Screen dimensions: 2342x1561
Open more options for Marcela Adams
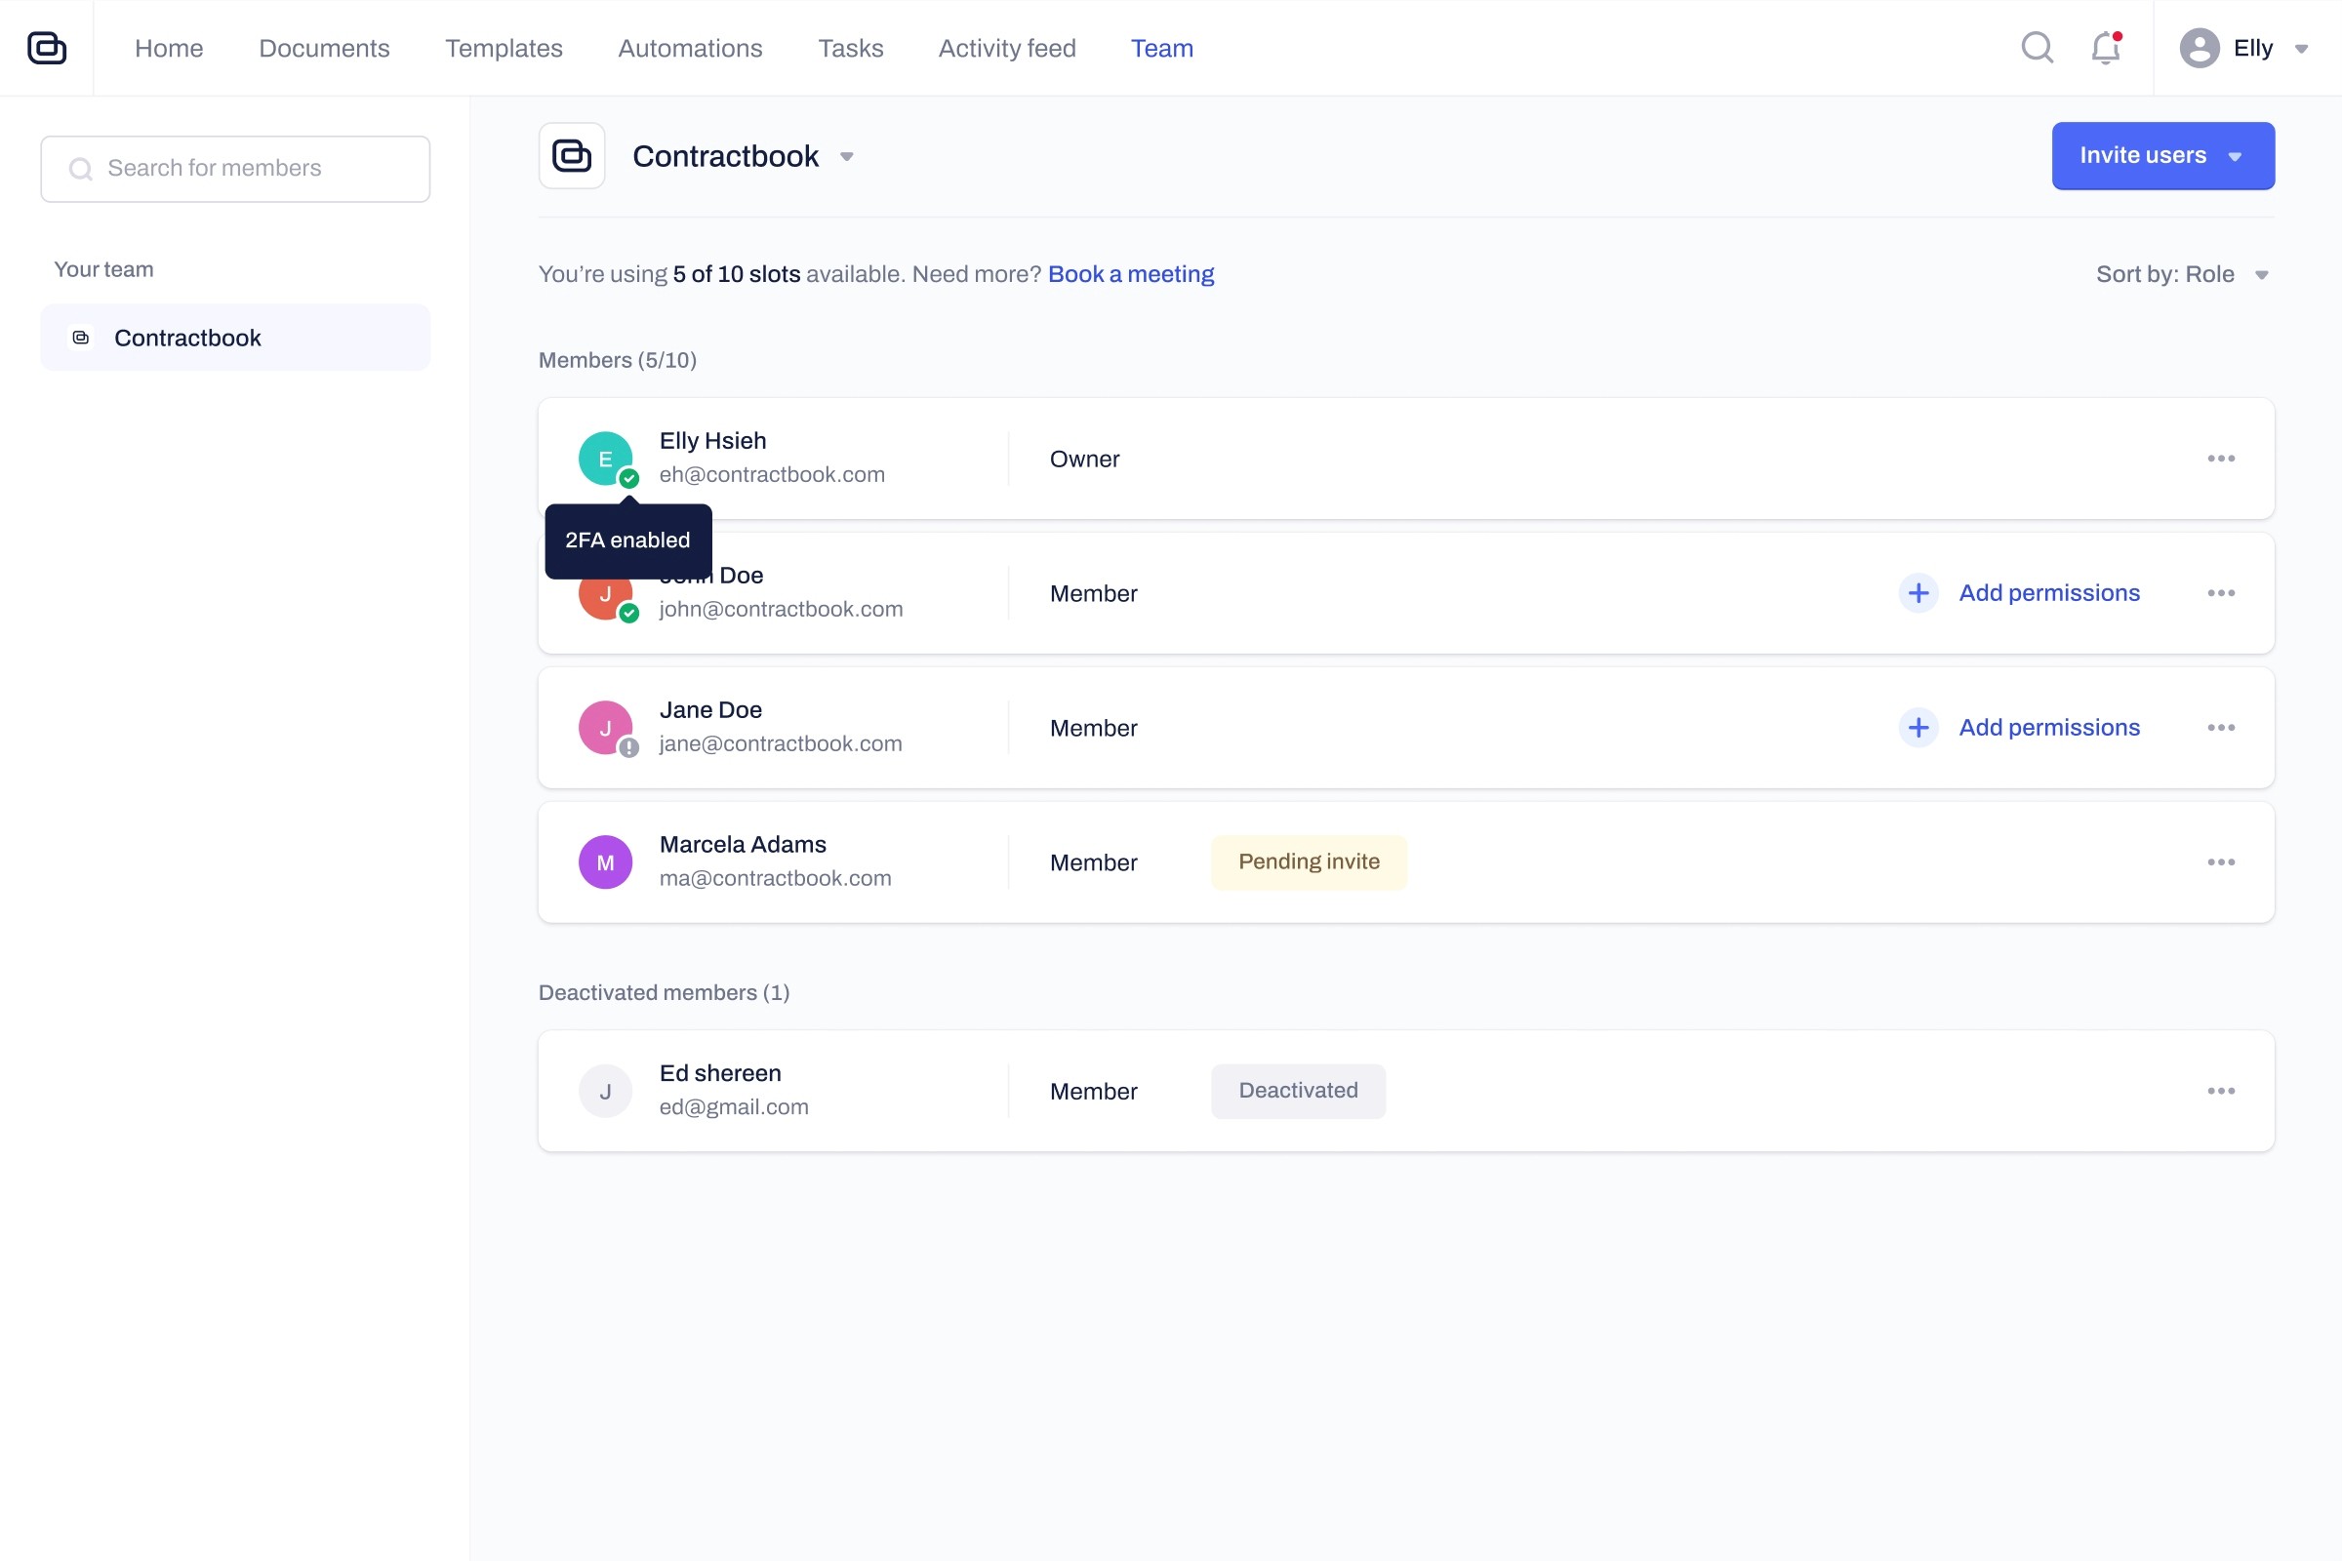2221,862
